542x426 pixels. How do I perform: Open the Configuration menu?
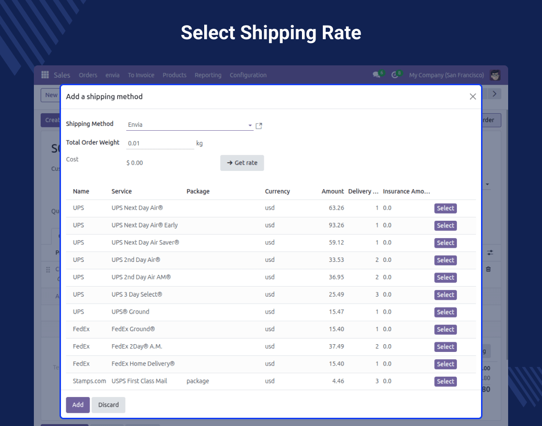click(x=248, y=75)
